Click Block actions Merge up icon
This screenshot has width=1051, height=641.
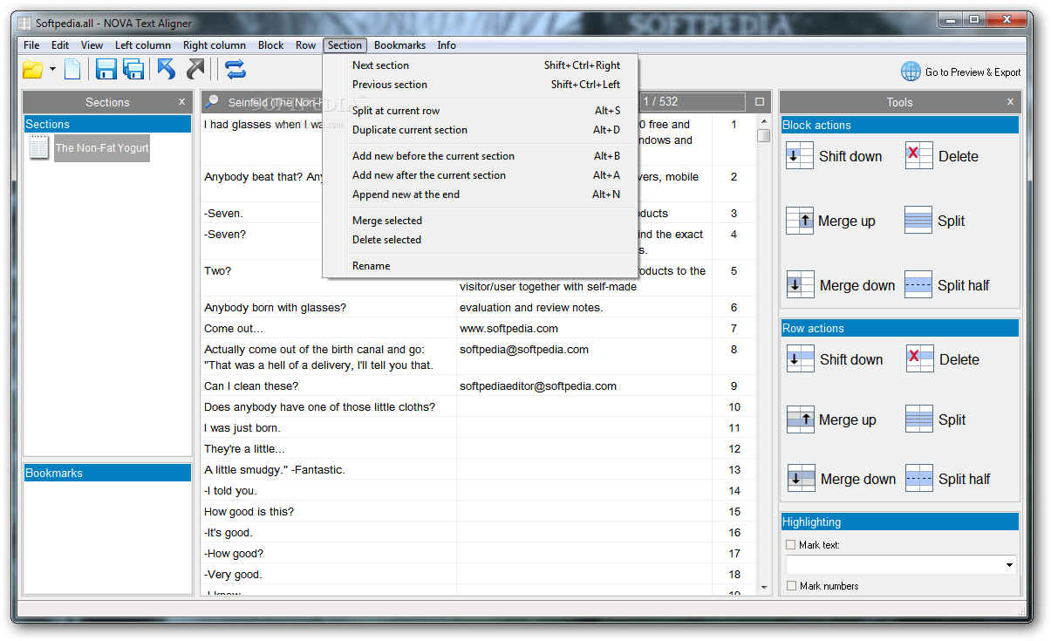click(800, 220)
